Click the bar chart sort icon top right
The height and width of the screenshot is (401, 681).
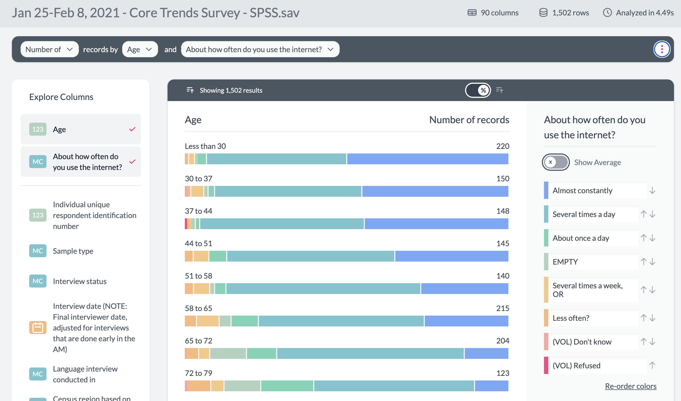pos(500,90)
